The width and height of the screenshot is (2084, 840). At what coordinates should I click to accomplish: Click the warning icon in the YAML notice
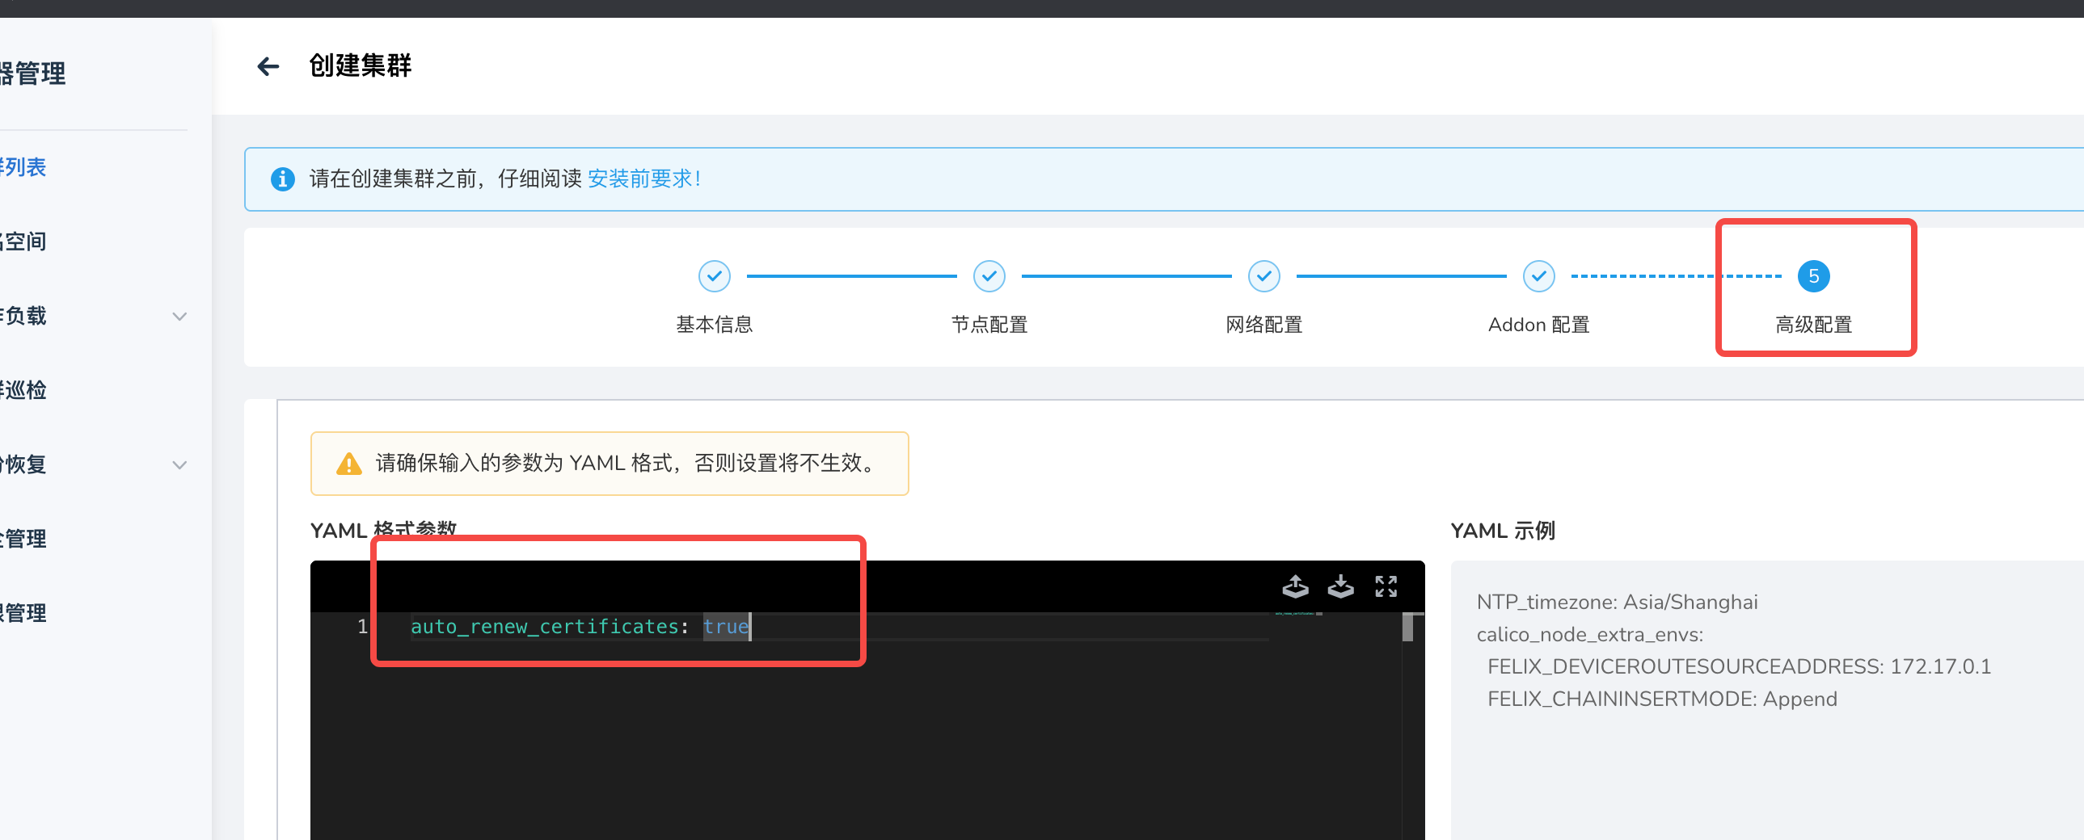click(x=348, y=464)
